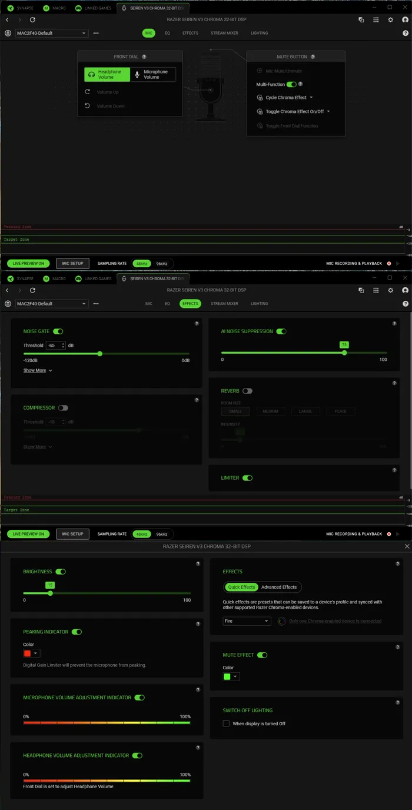Click the Chroma sync icon beside Fire
Viewport: 412px width, 810px height.
coord(282,621)
